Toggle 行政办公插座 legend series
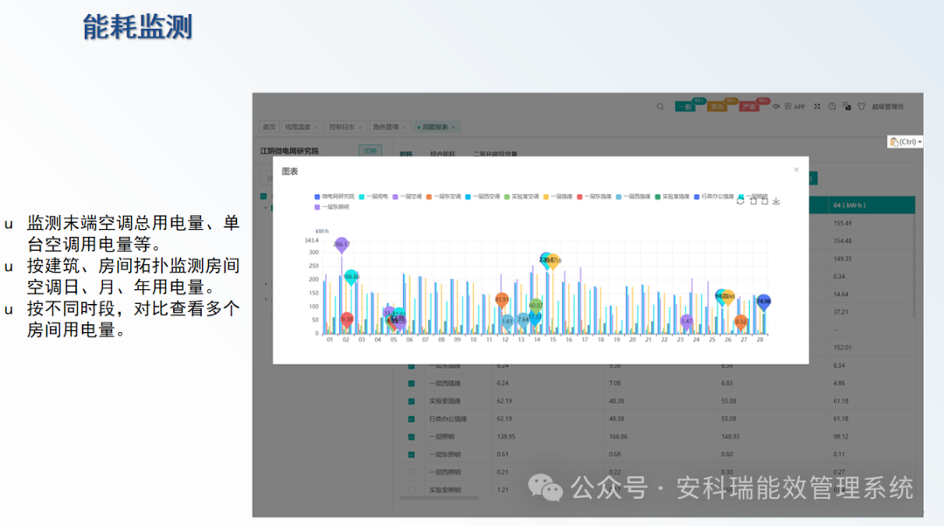944x526 pixels. [714, 197]
